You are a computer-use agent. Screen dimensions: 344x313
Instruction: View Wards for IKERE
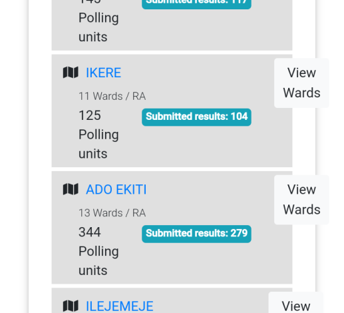click(301, 83)
